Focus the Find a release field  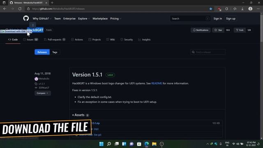pos(208,52)
